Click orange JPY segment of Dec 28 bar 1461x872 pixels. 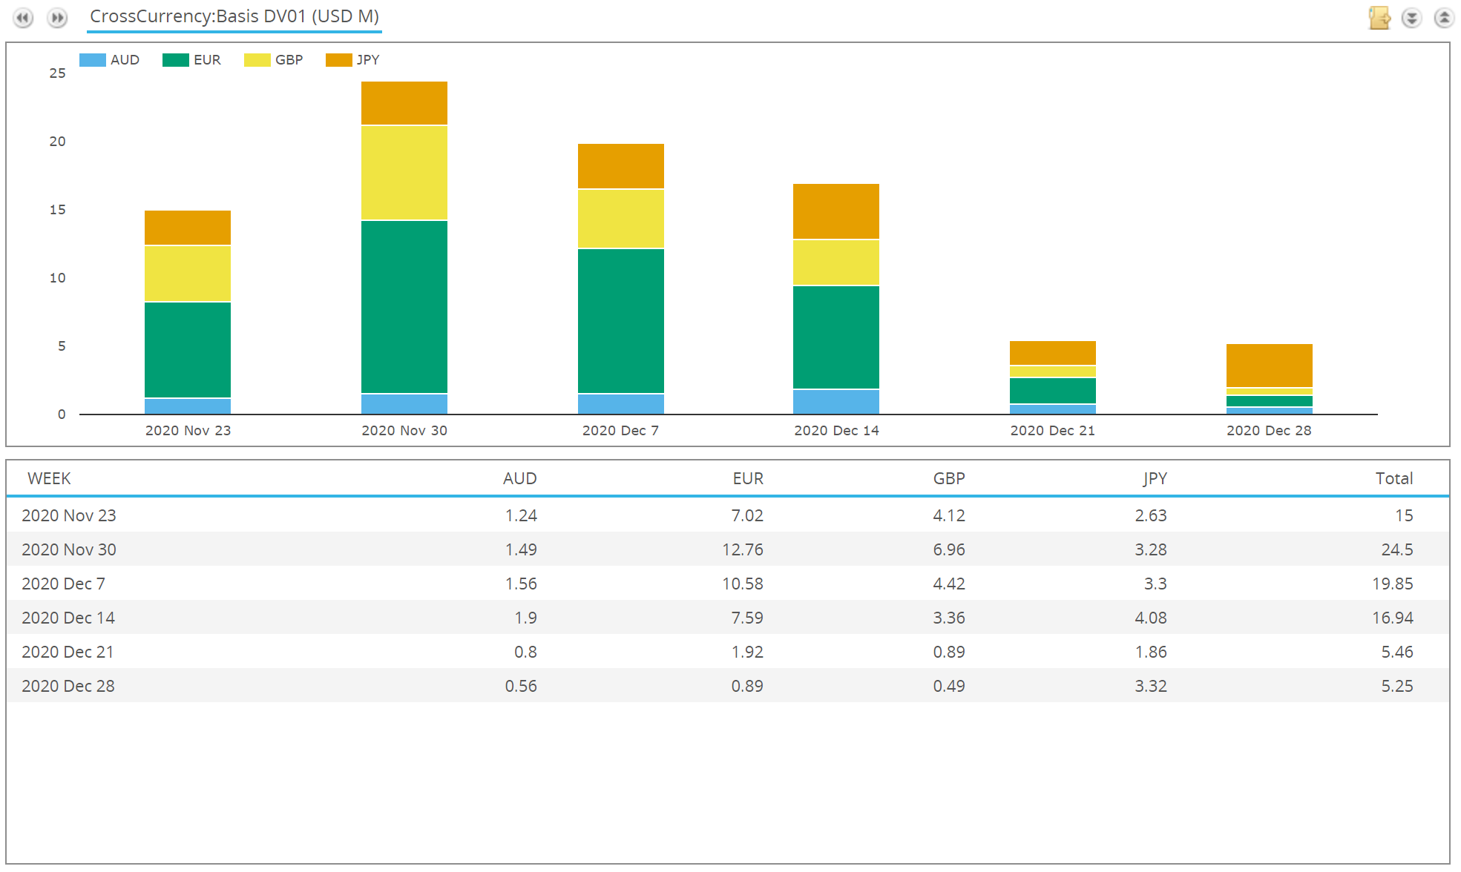point(1269,366)
